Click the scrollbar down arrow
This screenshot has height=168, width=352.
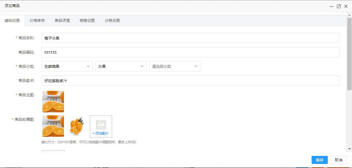point(349,149)
